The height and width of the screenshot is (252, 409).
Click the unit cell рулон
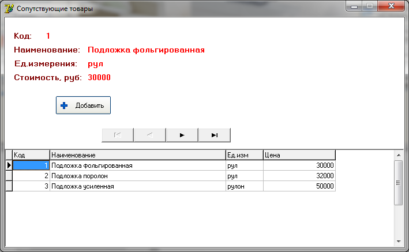(x=245, y=186)
